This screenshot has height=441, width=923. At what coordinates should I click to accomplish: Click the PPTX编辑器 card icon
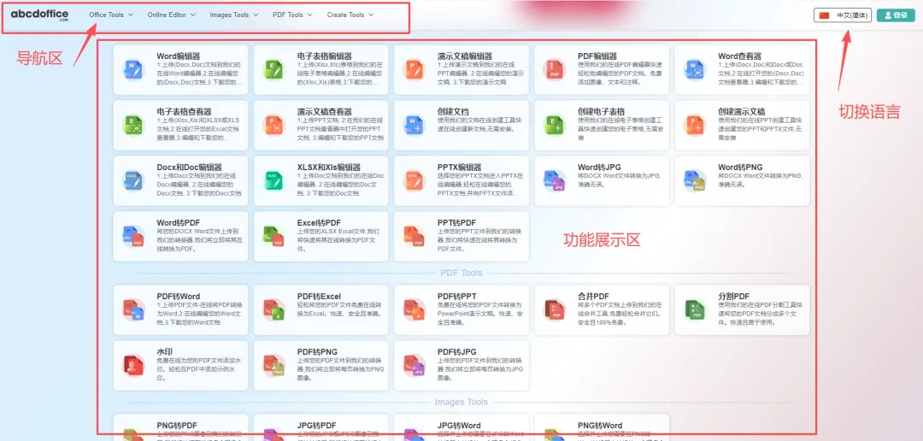[414, 180]
